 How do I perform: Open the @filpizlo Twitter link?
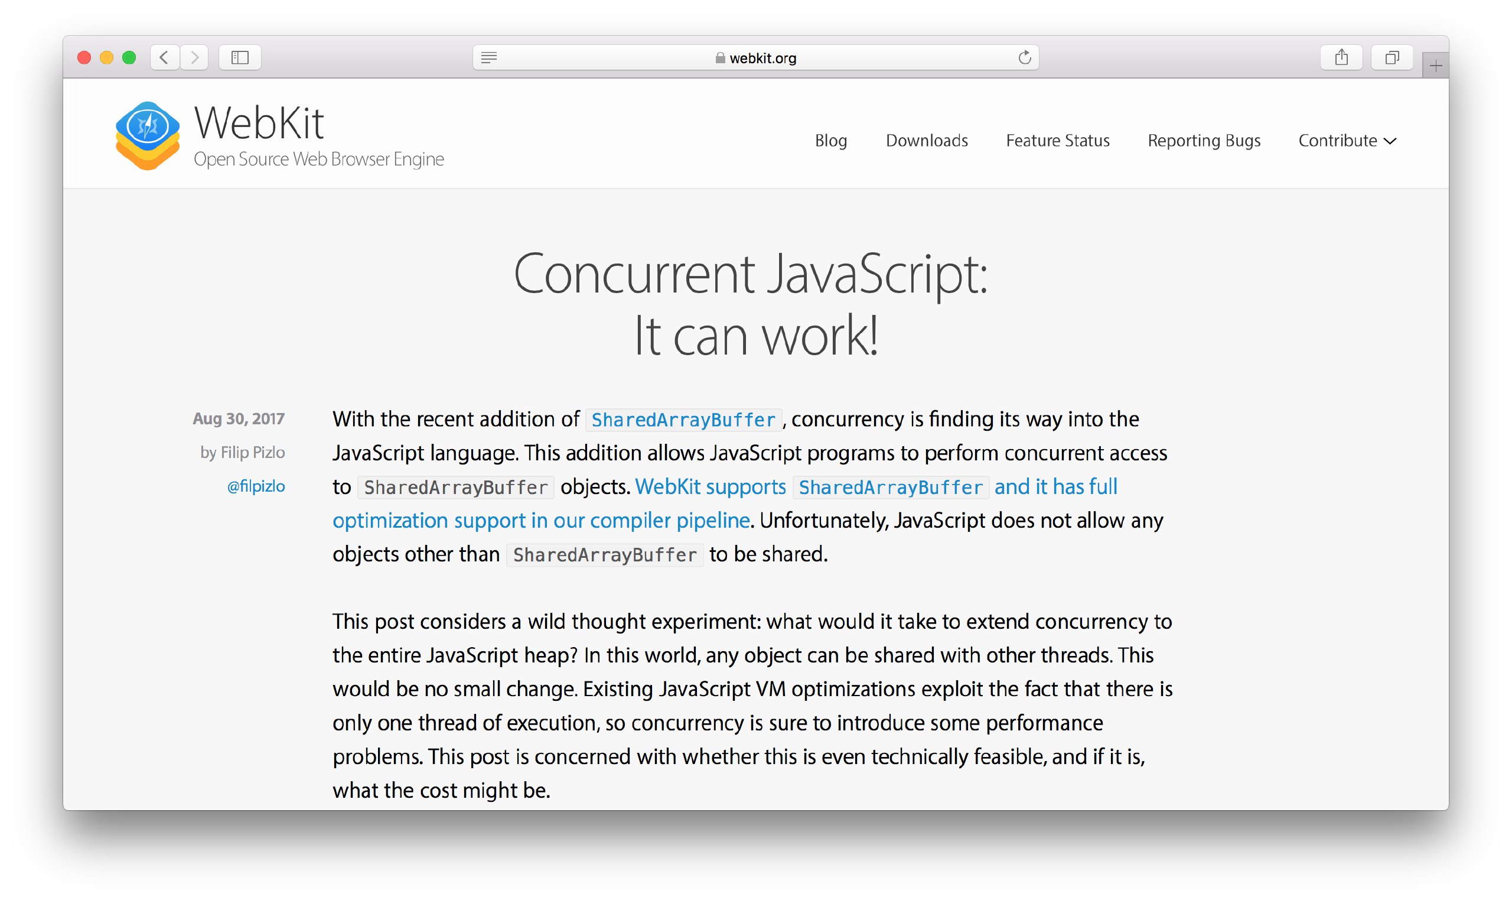click(256, 486)
